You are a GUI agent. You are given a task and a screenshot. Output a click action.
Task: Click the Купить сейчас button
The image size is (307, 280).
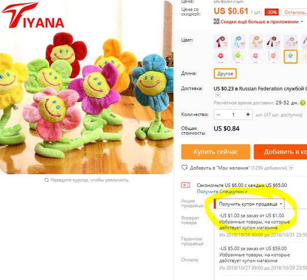pyautogui.click(x=216, y=152)
